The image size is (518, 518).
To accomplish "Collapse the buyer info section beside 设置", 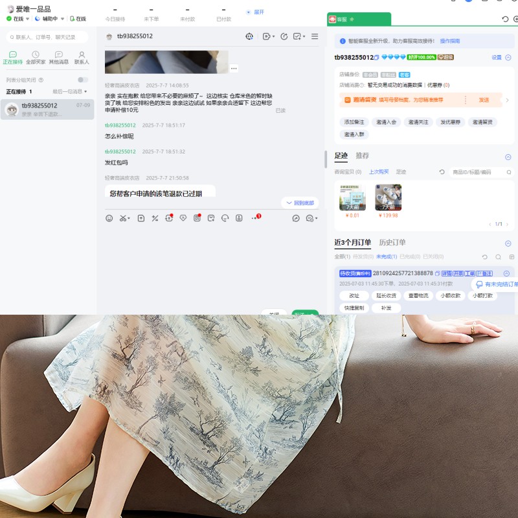I will click(x=508, y=58).
